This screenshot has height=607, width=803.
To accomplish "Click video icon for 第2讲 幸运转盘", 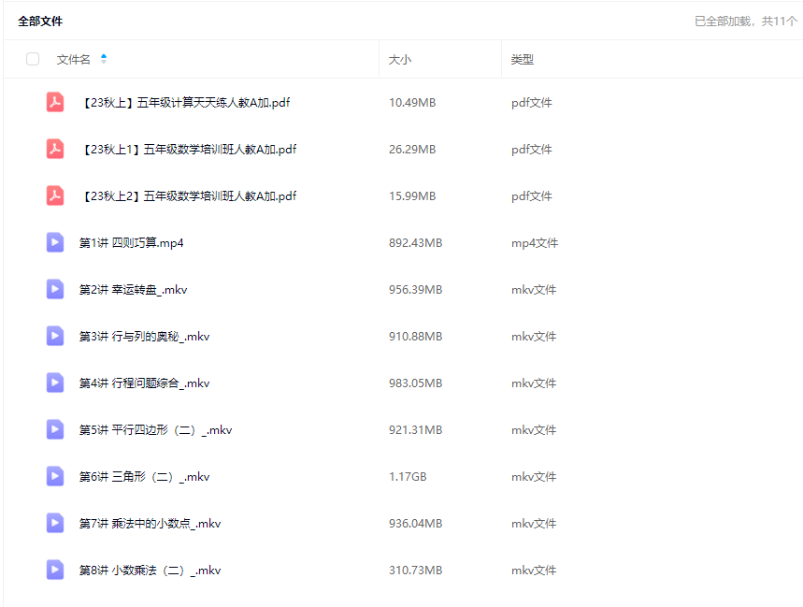I will (55, 290).
